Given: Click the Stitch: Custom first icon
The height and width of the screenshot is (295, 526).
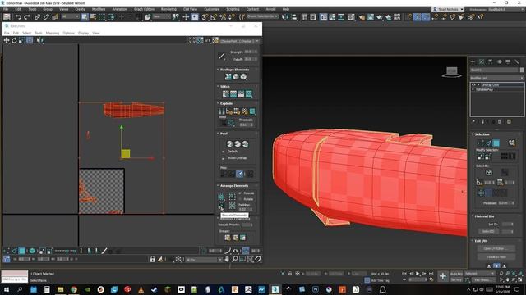Looking at the screenshot, I should [225, 94].
